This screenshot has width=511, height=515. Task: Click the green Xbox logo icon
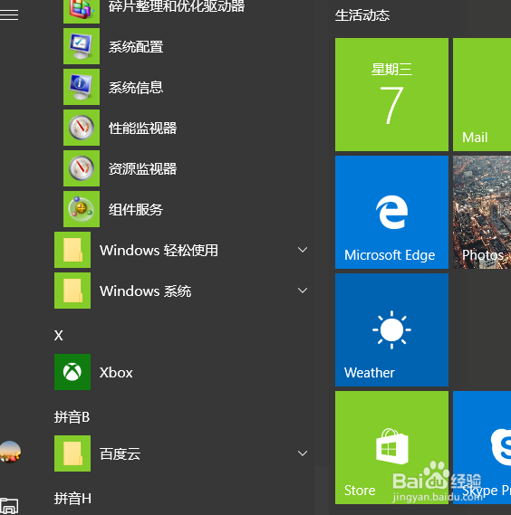[72, 372]
